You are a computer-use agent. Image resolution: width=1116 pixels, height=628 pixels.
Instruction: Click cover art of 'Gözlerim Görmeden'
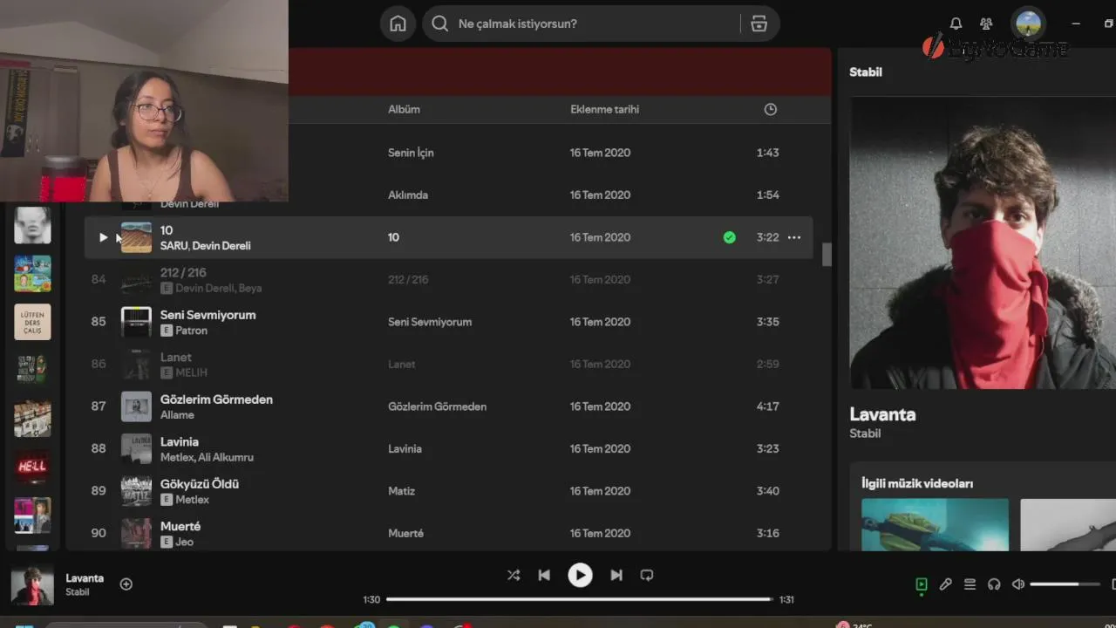pos(136,406)
